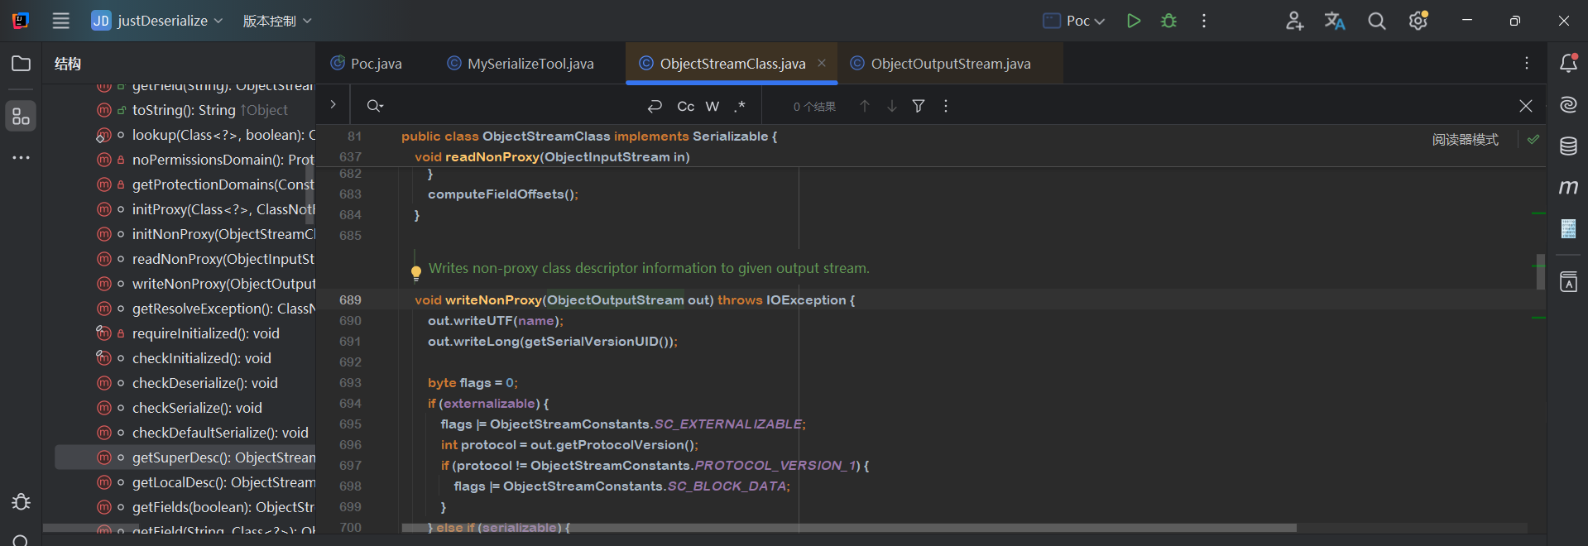This screenshot has width=1588, height=546.
Task: Open the AI Assistant spiral icon
Action: tap(1568, 104)
